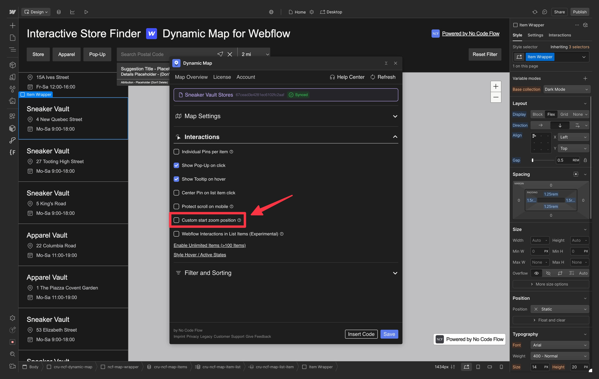The width and height of the screenshot is (599, 379).
Task: Click the Refresh button in Dynamic Map
Action: click(x=383, y=77)
